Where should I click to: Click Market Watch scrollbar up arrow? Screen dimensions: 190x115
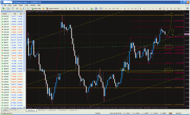tap(24, 14)
